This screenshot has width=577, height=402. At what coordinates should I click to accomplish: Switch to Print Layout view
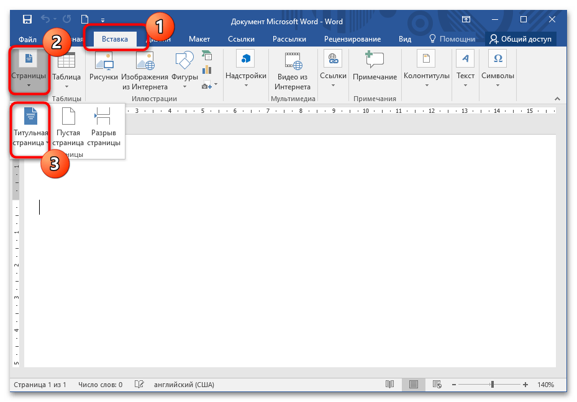(x=414, y=385)
